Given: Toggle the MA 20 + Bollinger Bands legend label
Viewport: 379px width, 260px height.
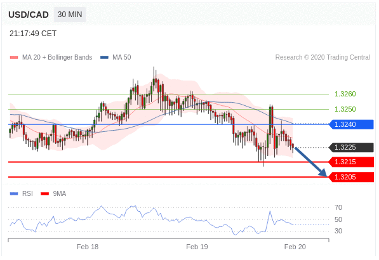Looking at the screenshot, I should pos(57,57).
